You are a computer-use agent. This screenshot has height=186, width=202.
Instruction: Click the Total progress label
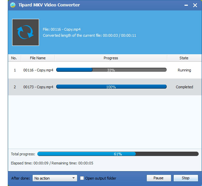[23, 154]
